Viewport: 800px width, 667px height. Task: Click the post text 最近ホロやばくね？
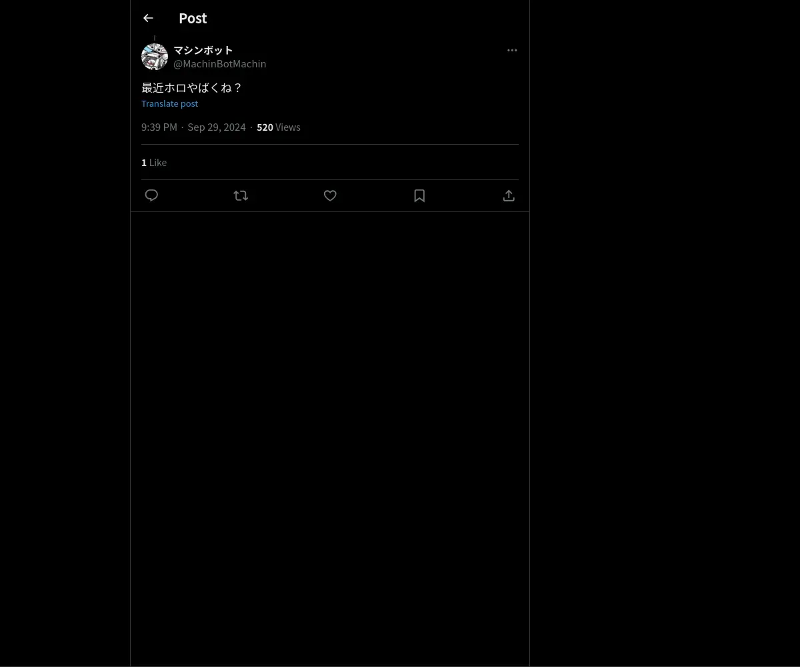(192, 87)
